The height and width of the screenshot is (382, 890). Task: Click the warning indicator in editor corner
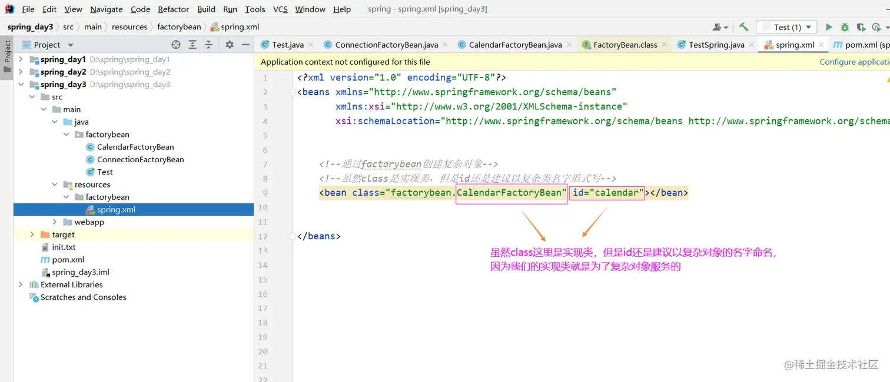coord(887,78)
